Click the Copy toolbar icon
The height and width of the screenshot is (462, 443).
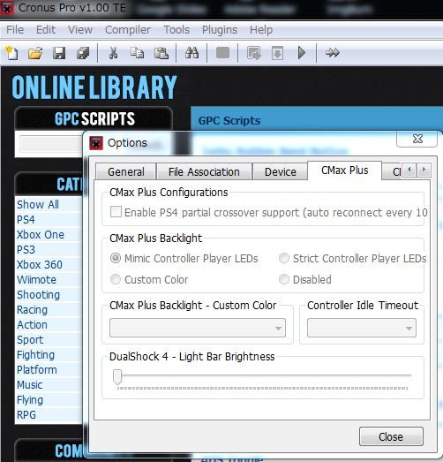[137, 53]
